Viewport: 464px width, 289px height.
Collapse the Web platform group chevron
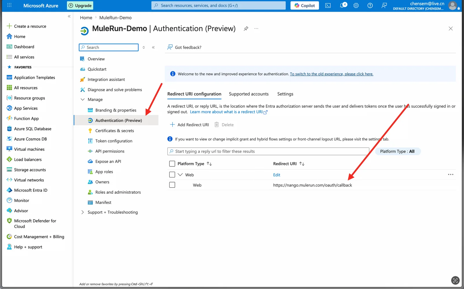(x=180, y=175)
